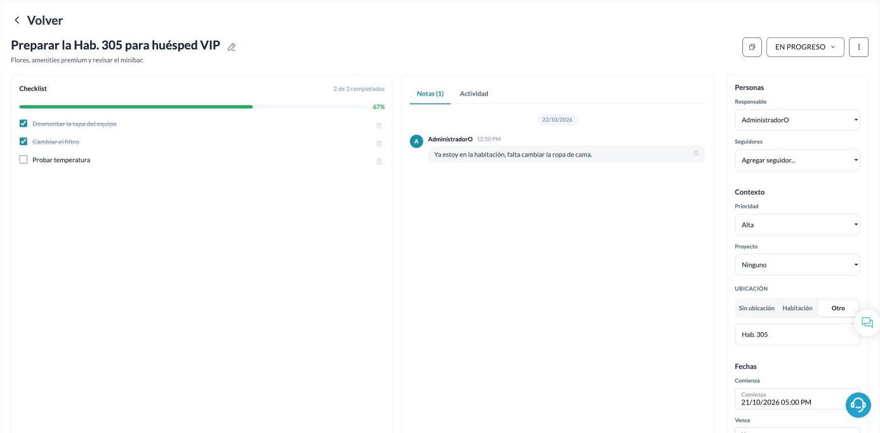
Task: Open the chat messages floating icon
Action: point(867,323)
